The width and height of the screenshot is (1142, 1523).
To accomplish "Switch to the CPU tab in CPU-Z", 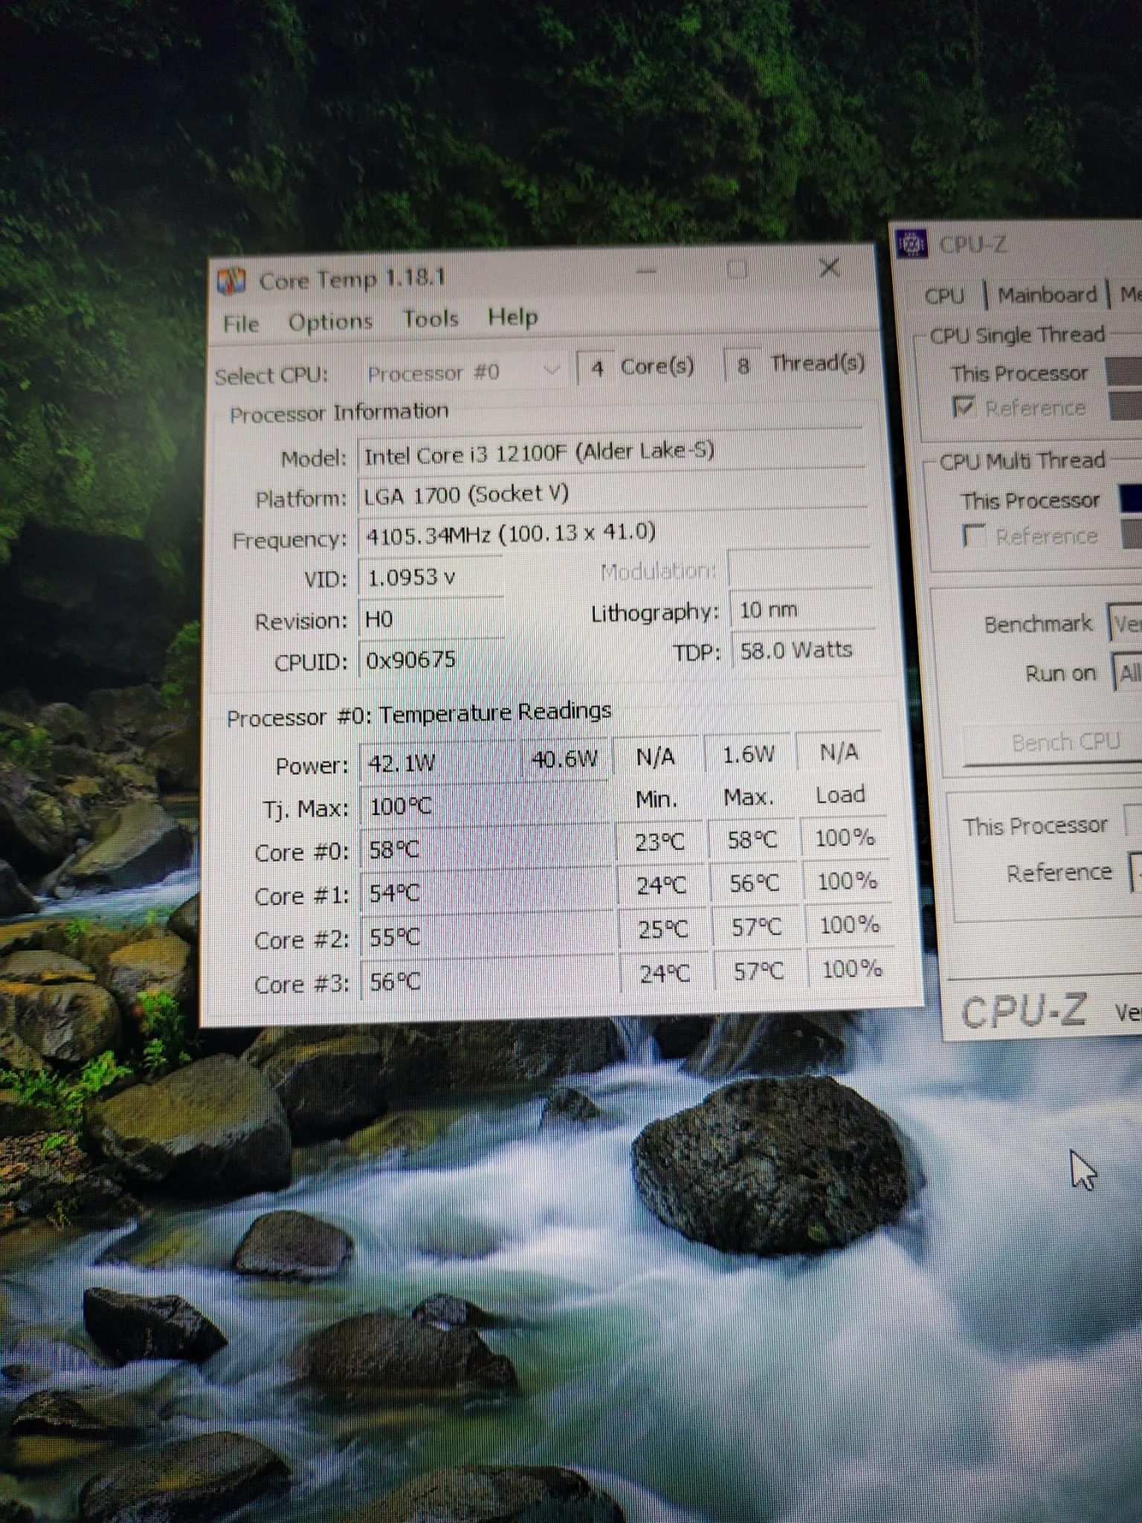I will [944, 297].
